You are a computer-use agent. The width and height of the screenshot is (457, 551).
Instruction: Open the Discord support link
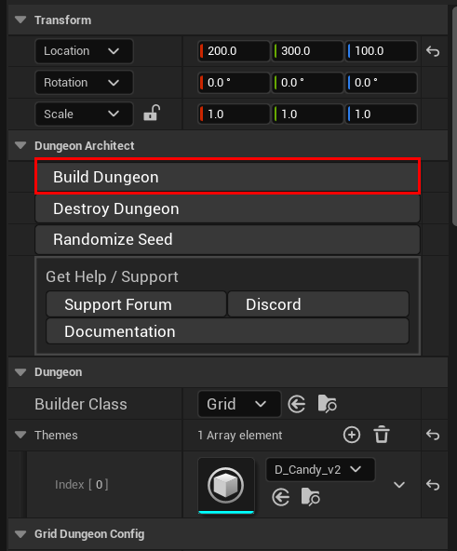click(x=318, y=304)
